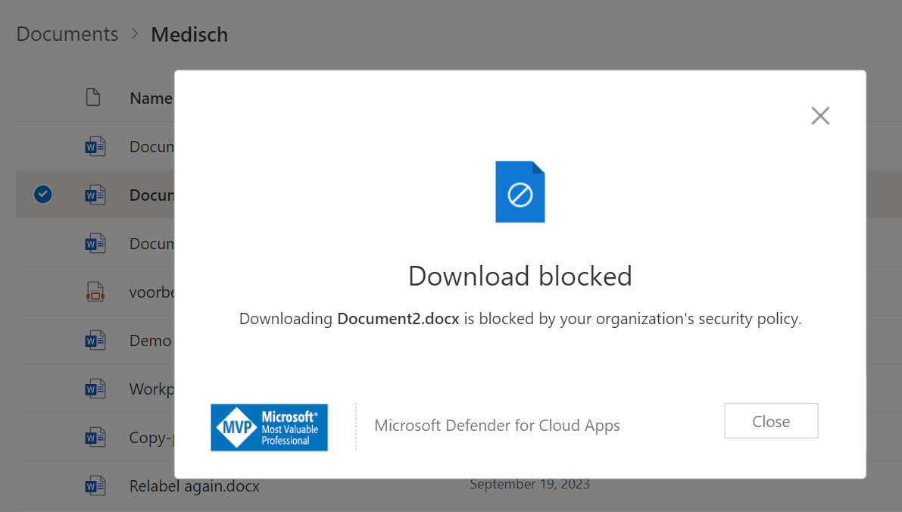Click the Close button in the dialog

[771, 421]
